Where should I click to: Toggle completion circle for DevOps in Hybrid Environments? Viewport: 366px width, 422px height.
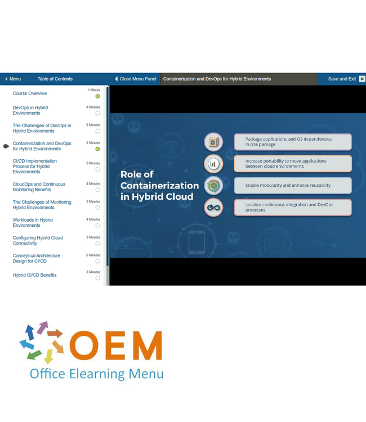coord(97,113)
